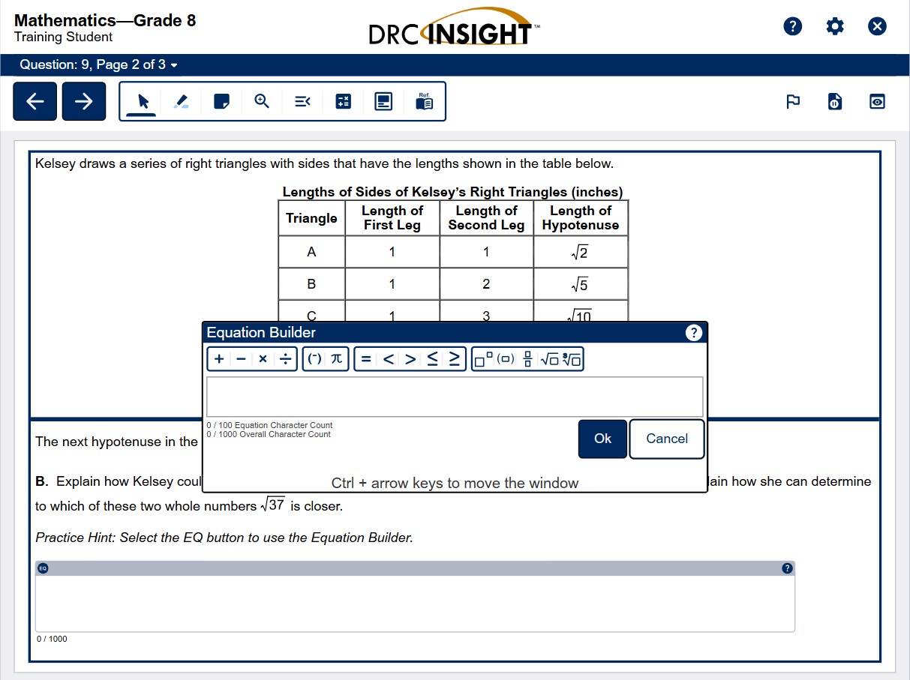Insert exponent template

coord(483,359)
